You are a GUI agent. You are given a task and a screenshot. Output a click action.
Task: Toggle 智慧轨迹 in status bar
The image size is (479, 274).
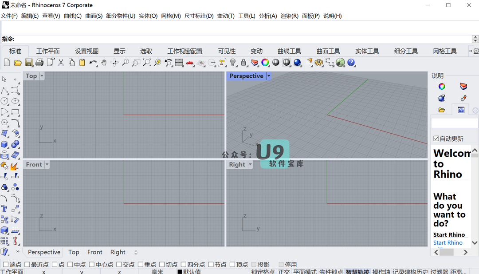[x=357, y=271]
